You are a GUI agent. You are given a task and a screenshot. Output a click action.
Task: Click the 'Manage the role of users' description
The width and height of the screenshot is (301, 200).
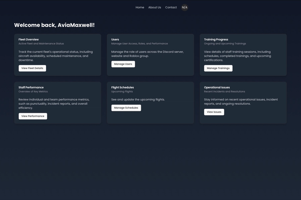pyautogui.click(x=147, y=54)
